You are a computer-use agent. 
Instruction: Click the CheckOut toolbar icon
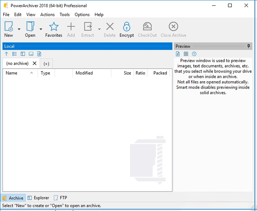[x=147, y=27]
